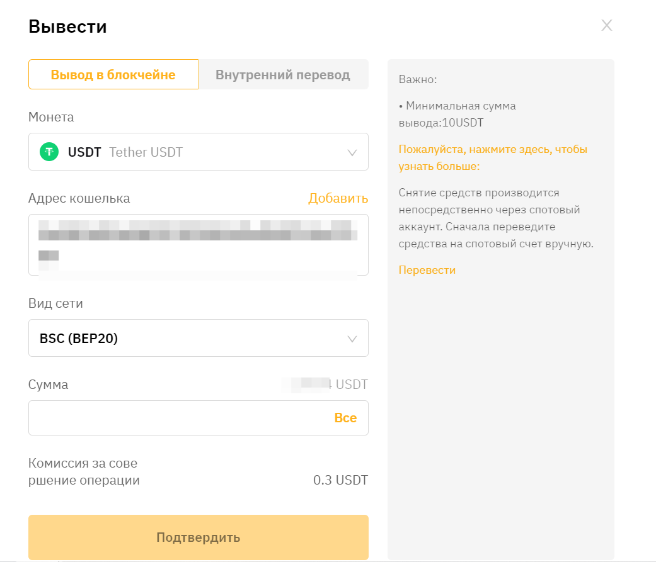Viewport: 656px width, 562px height.
Task: Click the available USDT balance above Сумма
Action: tap(325, 385)
